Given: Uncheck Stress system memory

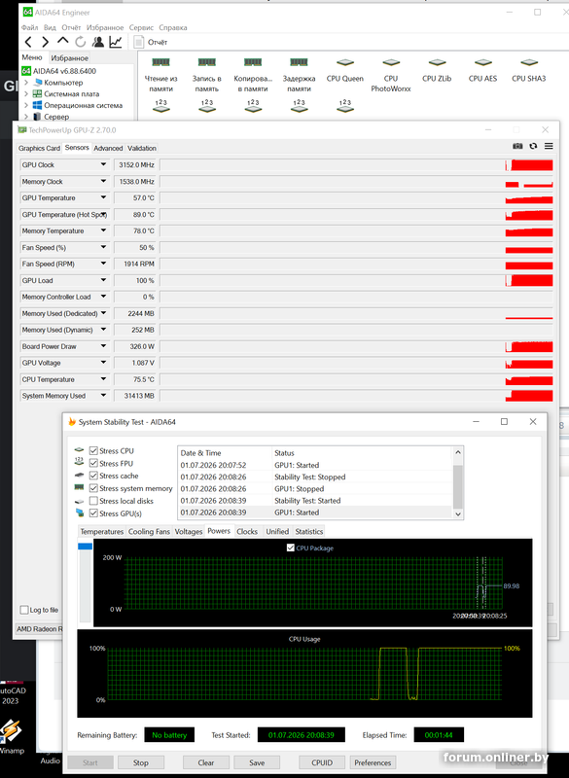Looking at the screenshot, I should [x=93, y=488].
